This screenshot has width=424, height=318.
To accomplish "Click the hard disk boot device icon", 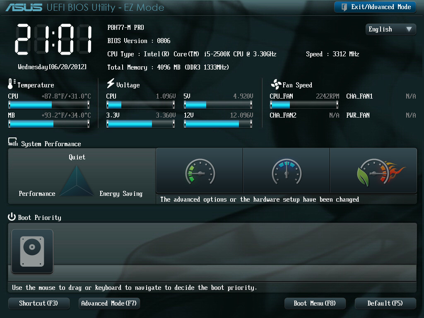I will (32, 251).
